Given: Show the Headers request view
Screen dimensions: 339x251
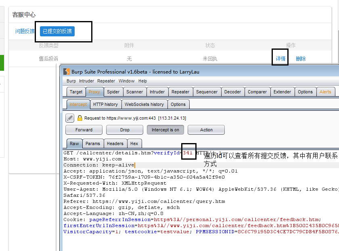Looking at the screenshot, I should [115, 143].
